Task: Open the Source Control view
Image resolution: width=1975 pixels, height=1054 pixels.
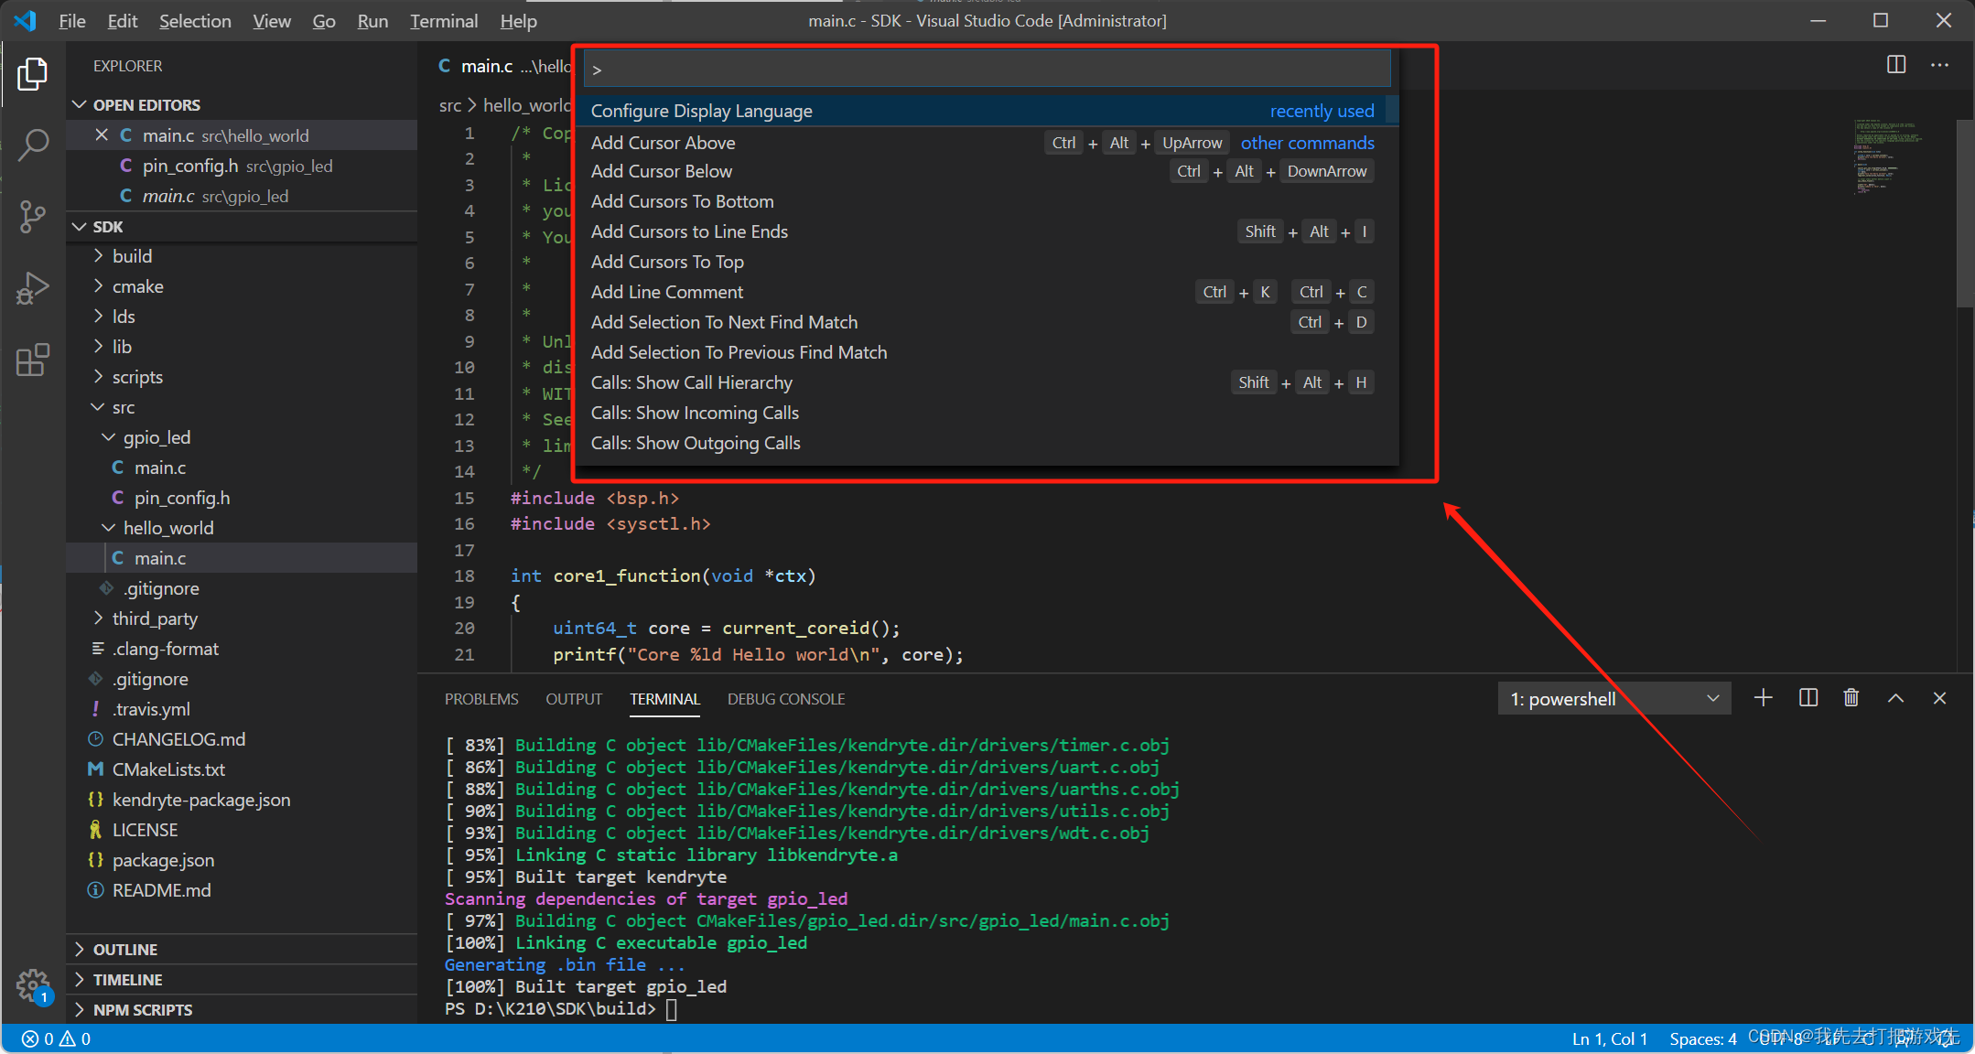Action: click(33, 217)
